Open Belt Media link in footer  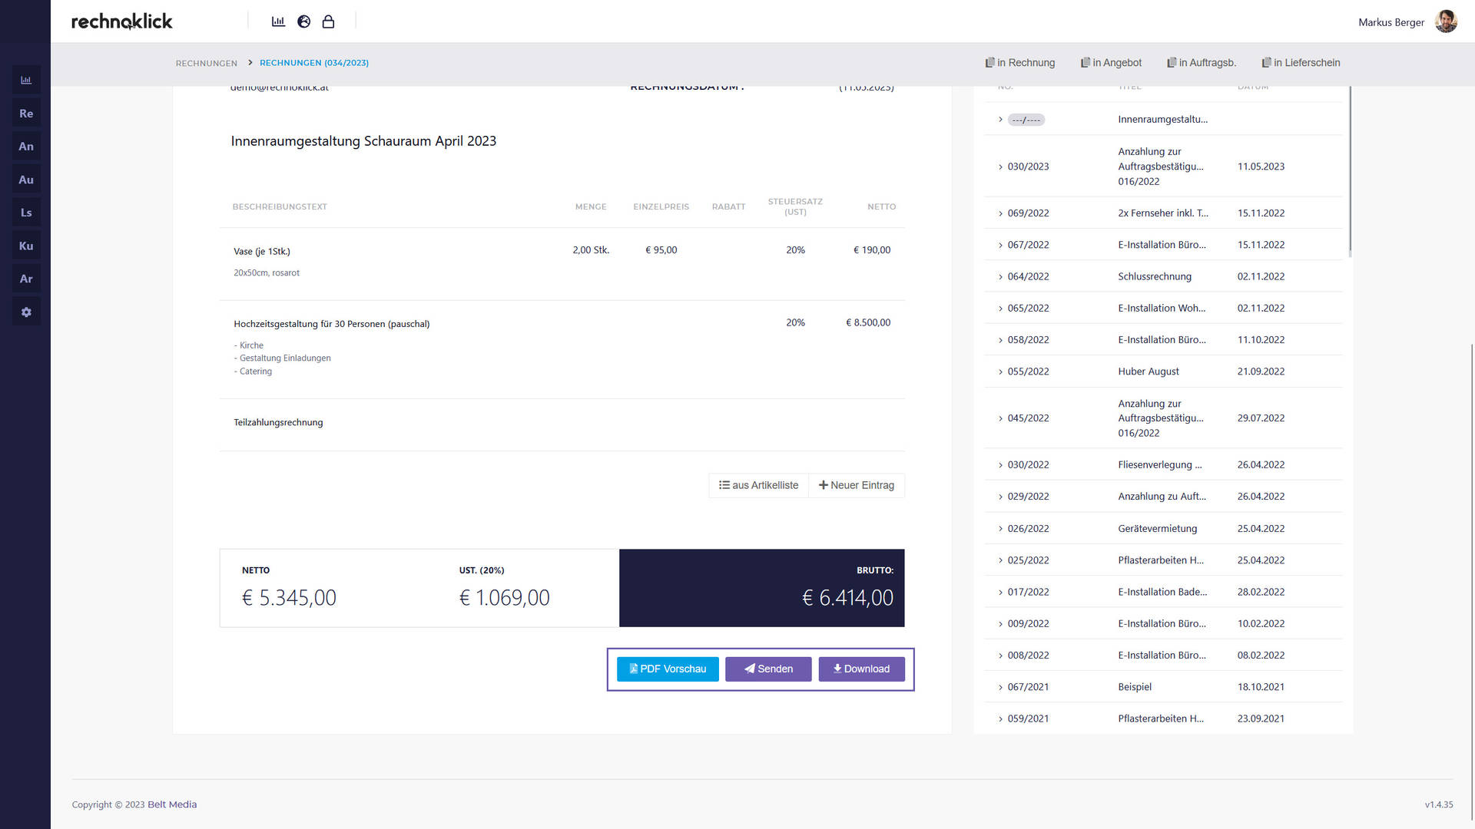click(172, 804)
